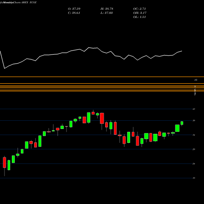The height and width of the screenshot is (204, 204).
Task: Click the 24 price axis label
Action: [194, 164]
